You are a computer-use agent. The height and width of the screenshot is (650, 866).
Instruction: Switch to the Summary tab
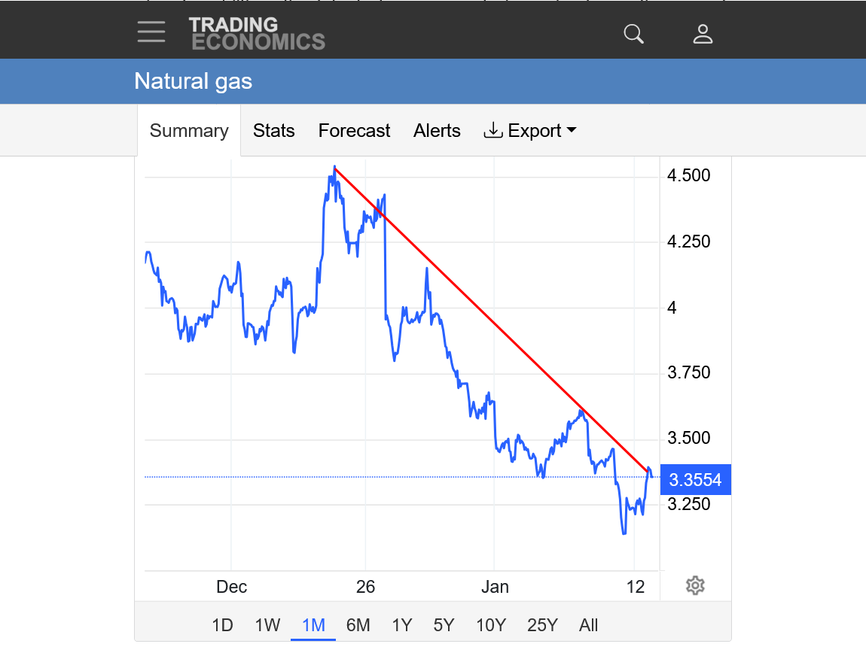coord(189,131)
